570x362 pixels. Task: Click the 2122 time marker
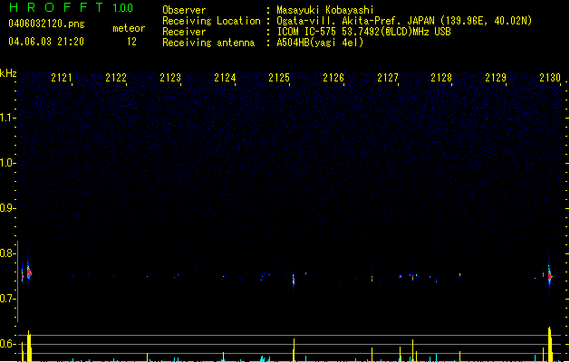coord(116,78)
